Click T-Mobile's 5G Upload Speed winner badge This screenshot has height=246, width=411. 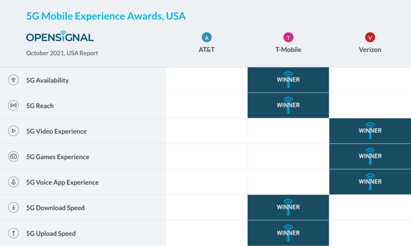[x=288, y=233]
